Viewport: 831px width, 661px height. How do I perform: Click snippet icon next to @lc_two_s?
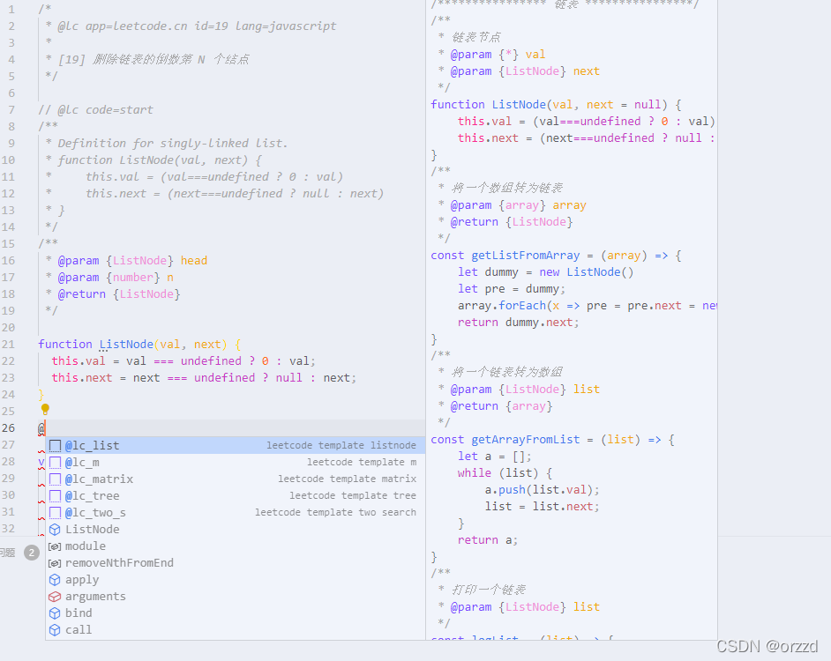click(55, 513)
